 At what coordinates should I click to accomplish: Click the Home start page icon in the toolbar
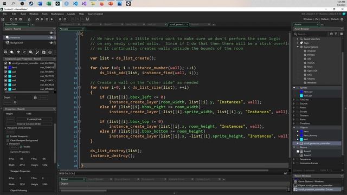[x=3, y=19]
